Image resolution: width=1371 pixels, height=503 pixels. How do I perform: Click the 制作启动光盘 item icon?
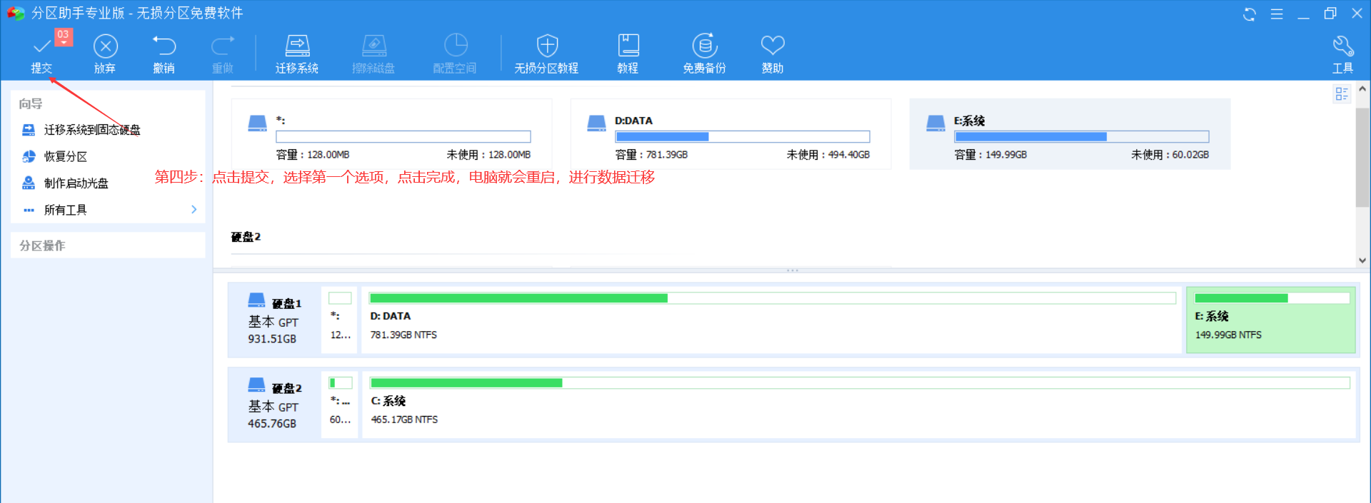29,183
